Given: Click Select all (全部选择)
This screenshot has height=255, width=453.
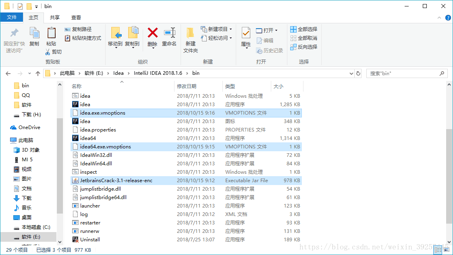Looking at the screenshot, I should point(303,29).
